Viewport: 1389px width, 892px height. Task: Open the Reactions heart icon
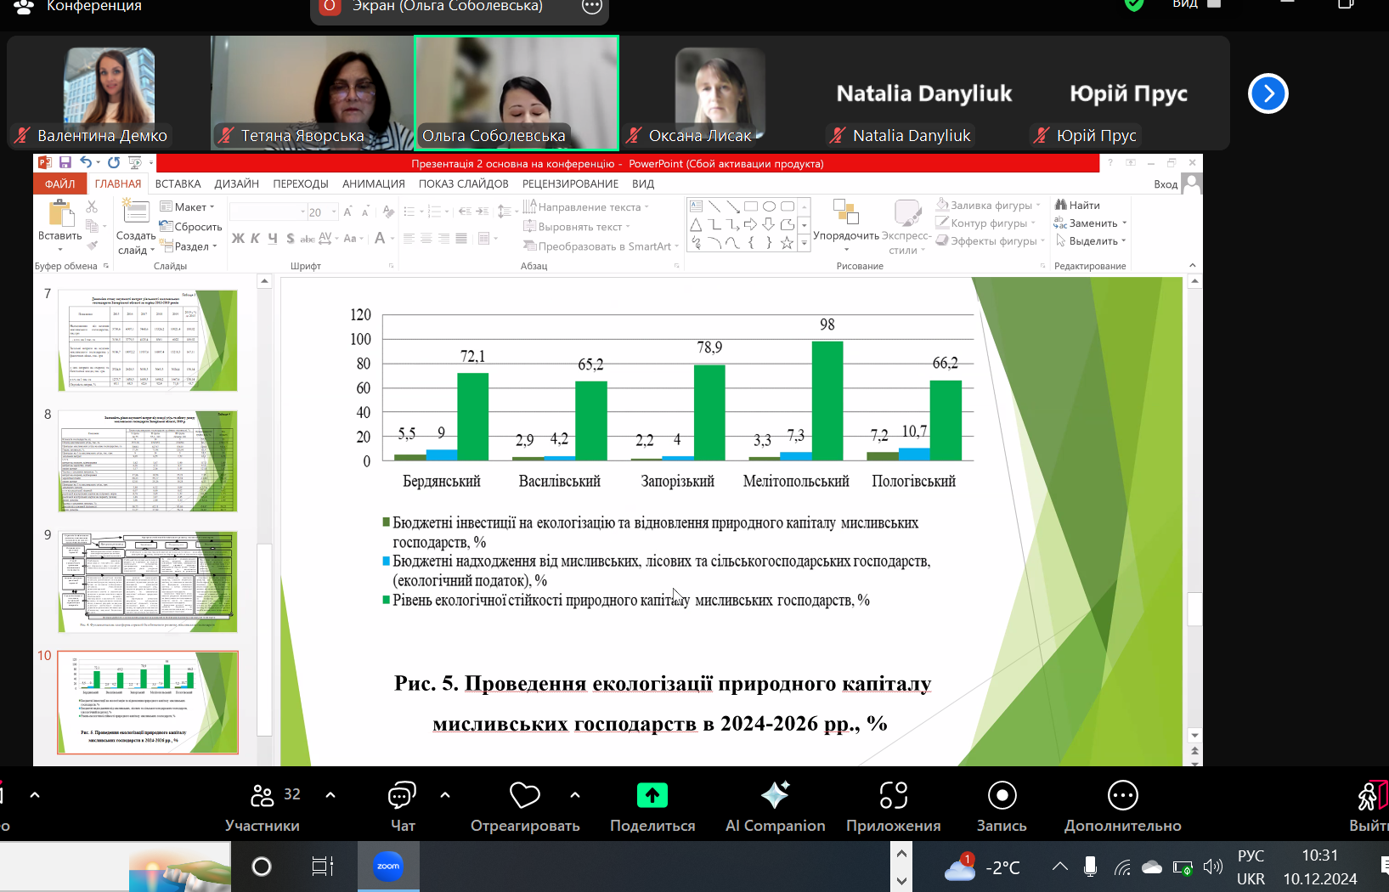click(x=524, y=796)
